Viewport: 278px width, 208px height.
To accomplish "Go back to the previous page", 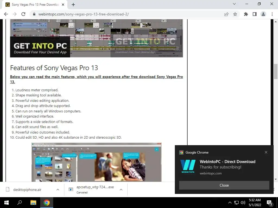I will (x=6, y=14).
